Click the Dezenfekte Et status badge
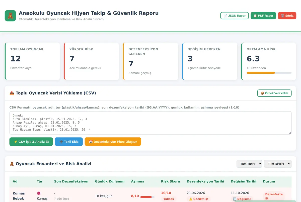The width and height of the screenshot is (301, 202). coord(274,196)
